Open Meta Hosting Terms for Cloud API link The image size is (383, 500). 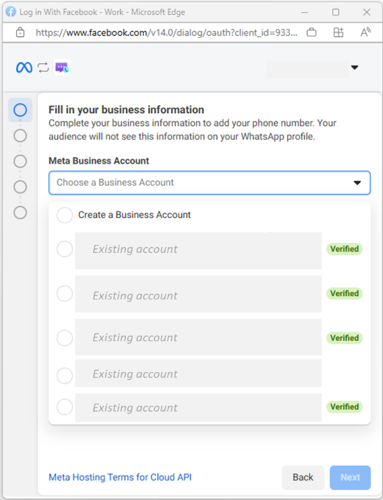pos(120,477)
